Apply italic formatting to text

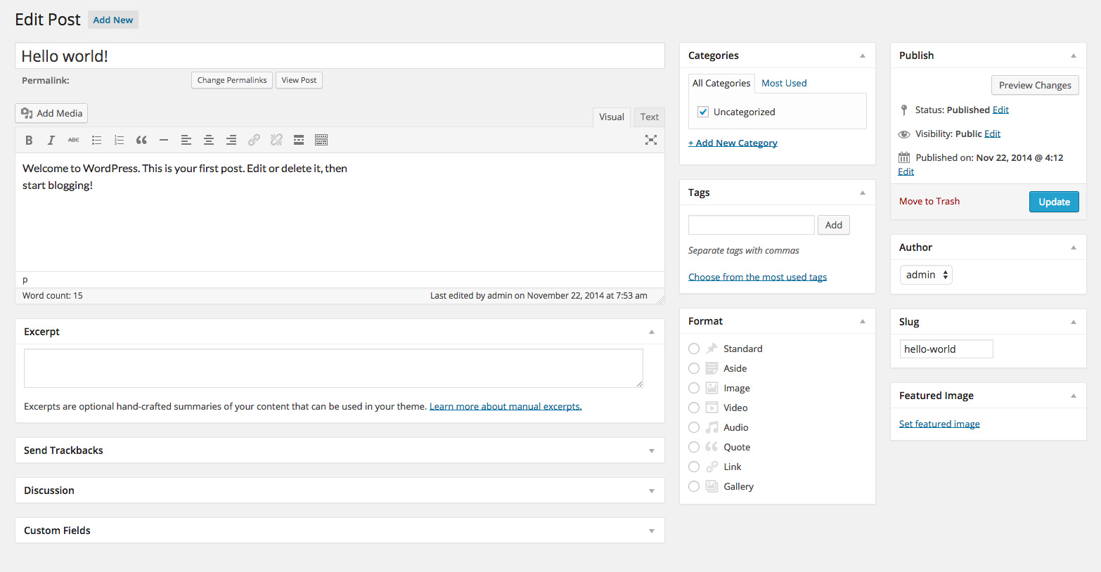click(51, 140)
